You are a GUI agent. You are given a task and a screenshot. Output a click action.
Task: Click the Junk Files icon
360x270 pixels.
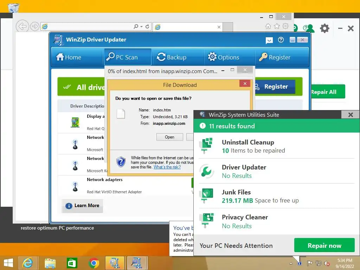click(206, 195)
